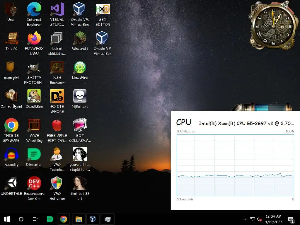
Task: Select the Dissenter desktop icon
Action: coord(34,157)
